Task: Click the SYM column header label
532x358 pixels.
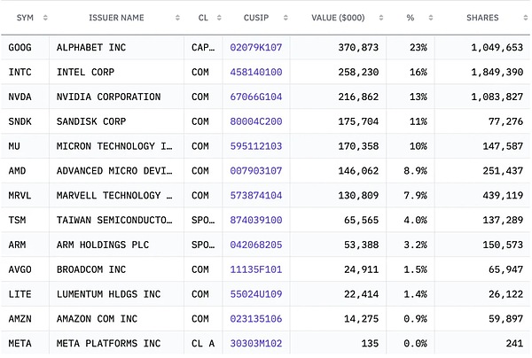Action: click(25, 18)
